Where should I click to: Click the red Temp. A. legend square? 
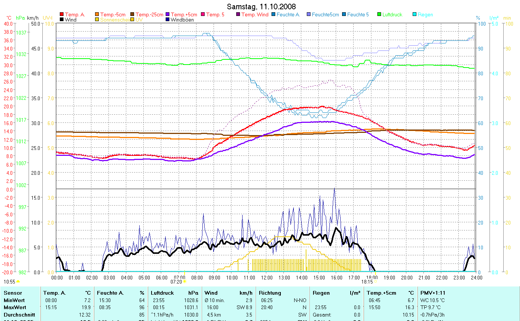click(x=62, y=15)
